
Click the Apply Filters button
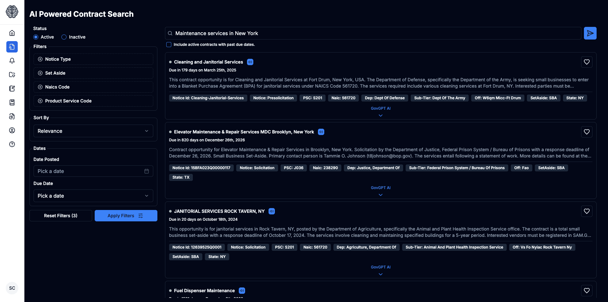click(x=126, y=216)
